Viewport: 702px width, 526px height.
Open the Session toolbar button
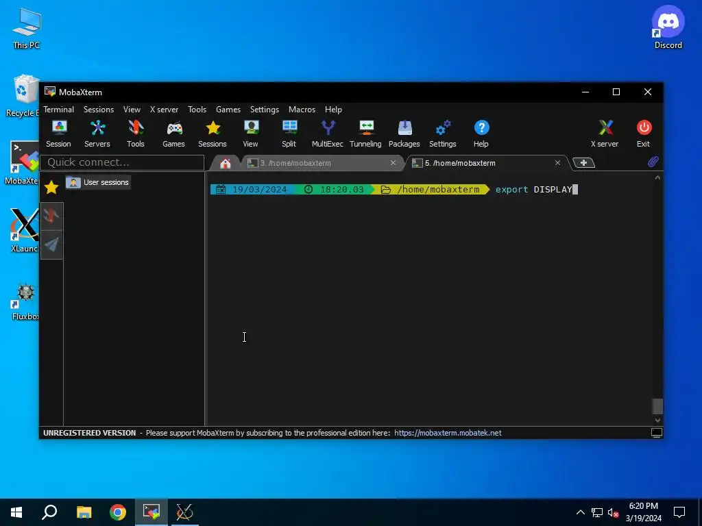click(59, 134)
